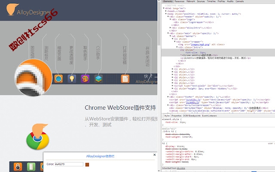Click the AlloyDesigner logo in page header

(29, 9)
